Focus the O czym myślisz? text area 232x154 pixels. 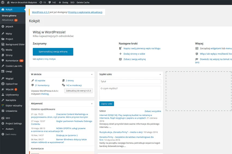pos(130,93)
